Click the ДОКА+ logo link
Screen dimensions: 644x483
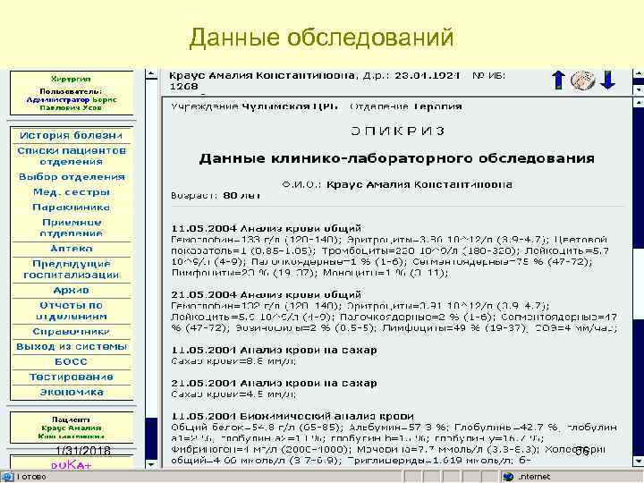coord(72,465)
